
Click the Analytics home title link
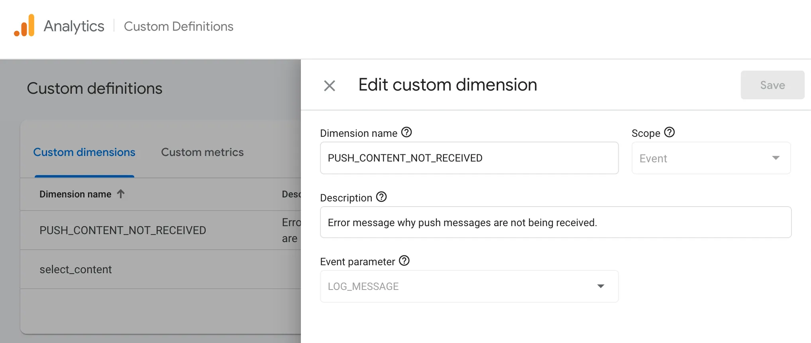pyautogui.click(x=74, y=26)
